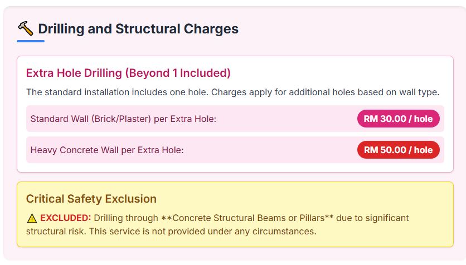This screenshot has width=466, height=265.
Task: Click the empty middle of the Heavy Concrete row
Action: (x=268, y=150)
